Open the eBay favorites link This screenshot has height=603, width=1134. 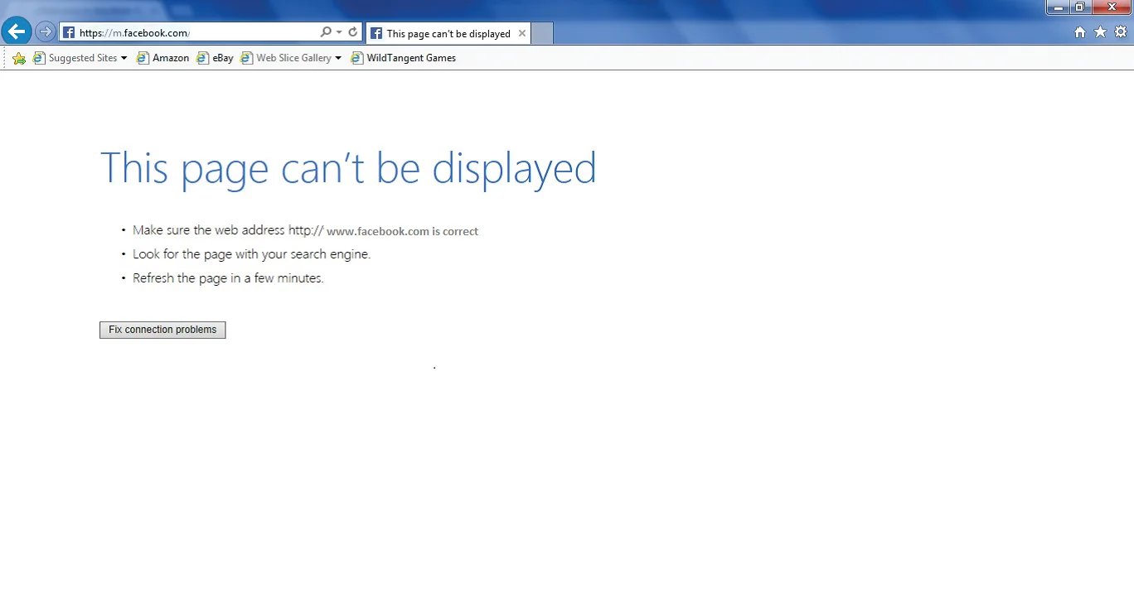point(216,58)
